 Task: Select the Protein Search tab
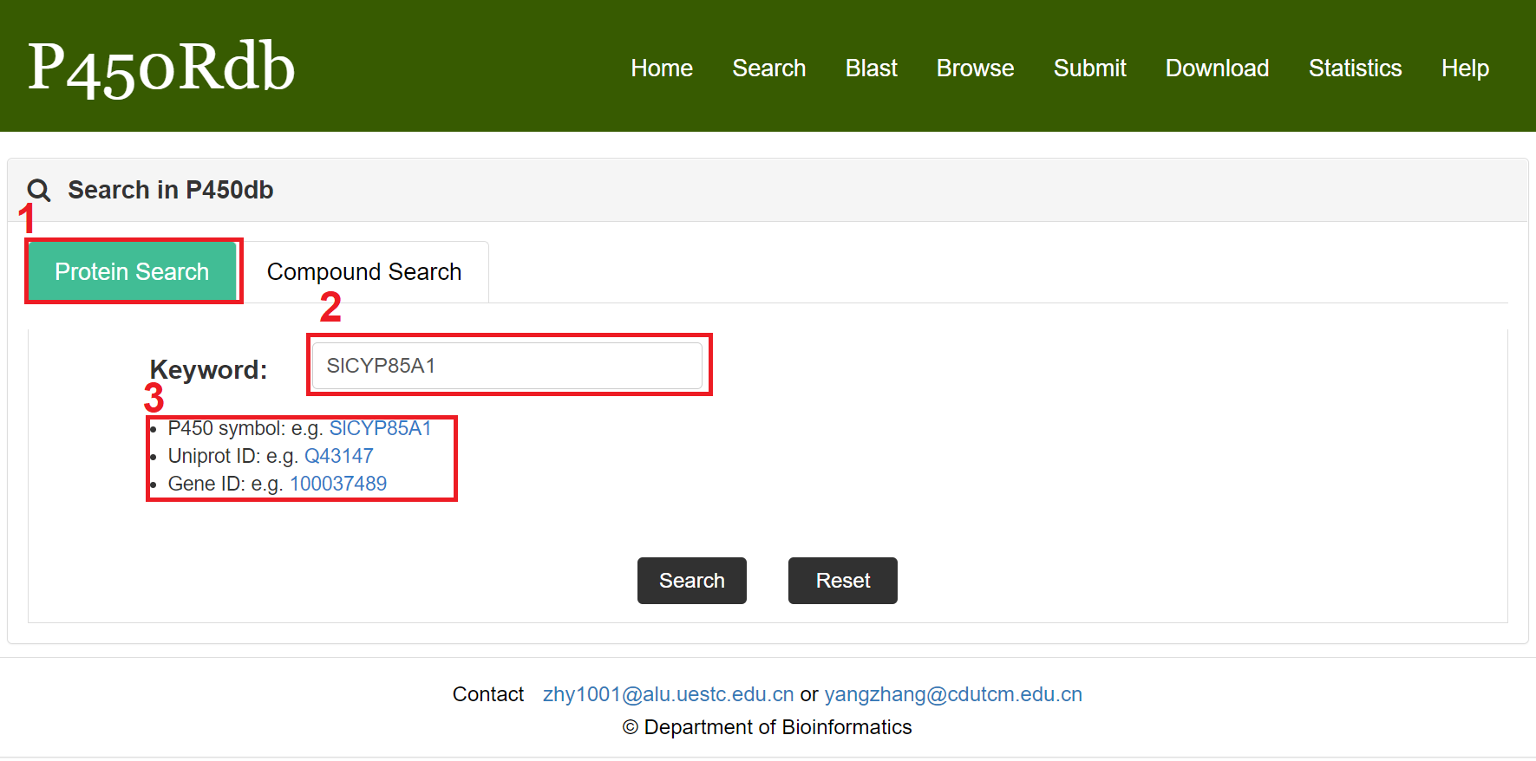click(132, 271)
